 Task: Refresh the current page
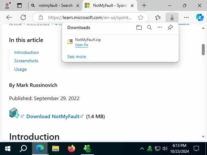point(23,17)
